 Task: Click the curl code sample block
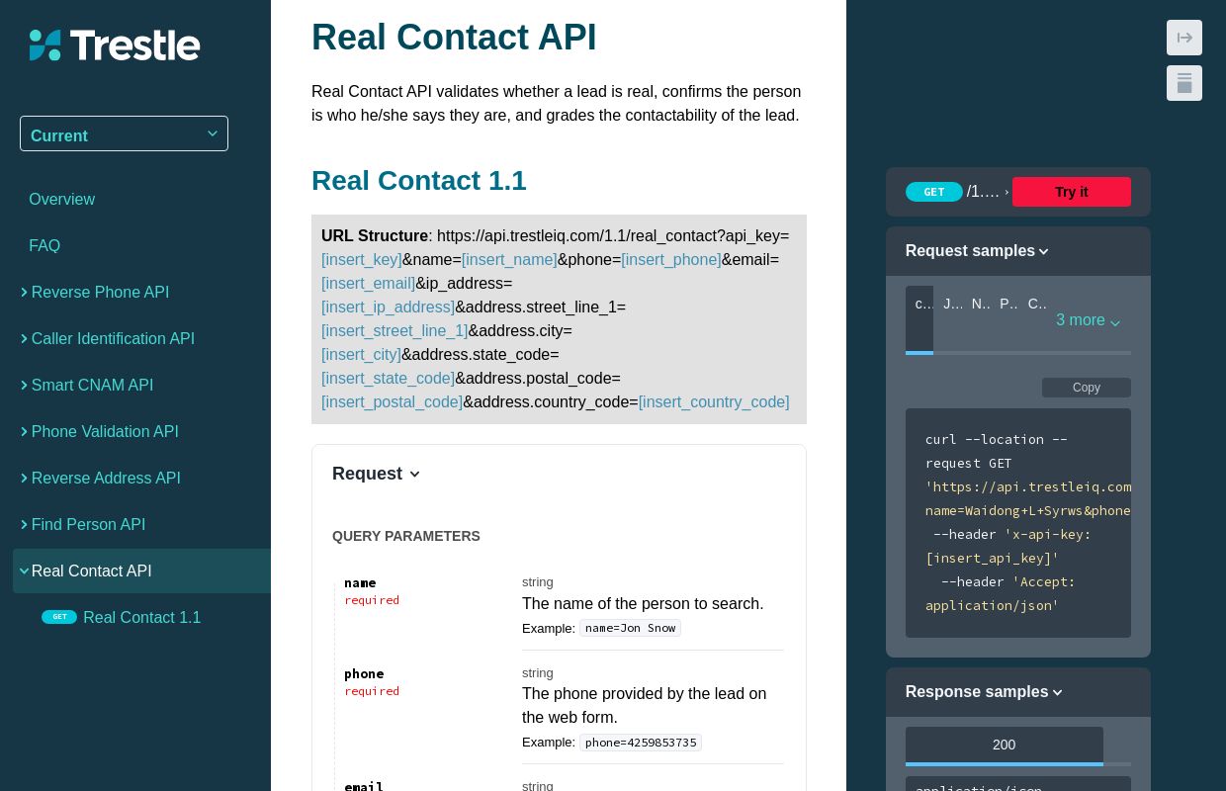1018,523
